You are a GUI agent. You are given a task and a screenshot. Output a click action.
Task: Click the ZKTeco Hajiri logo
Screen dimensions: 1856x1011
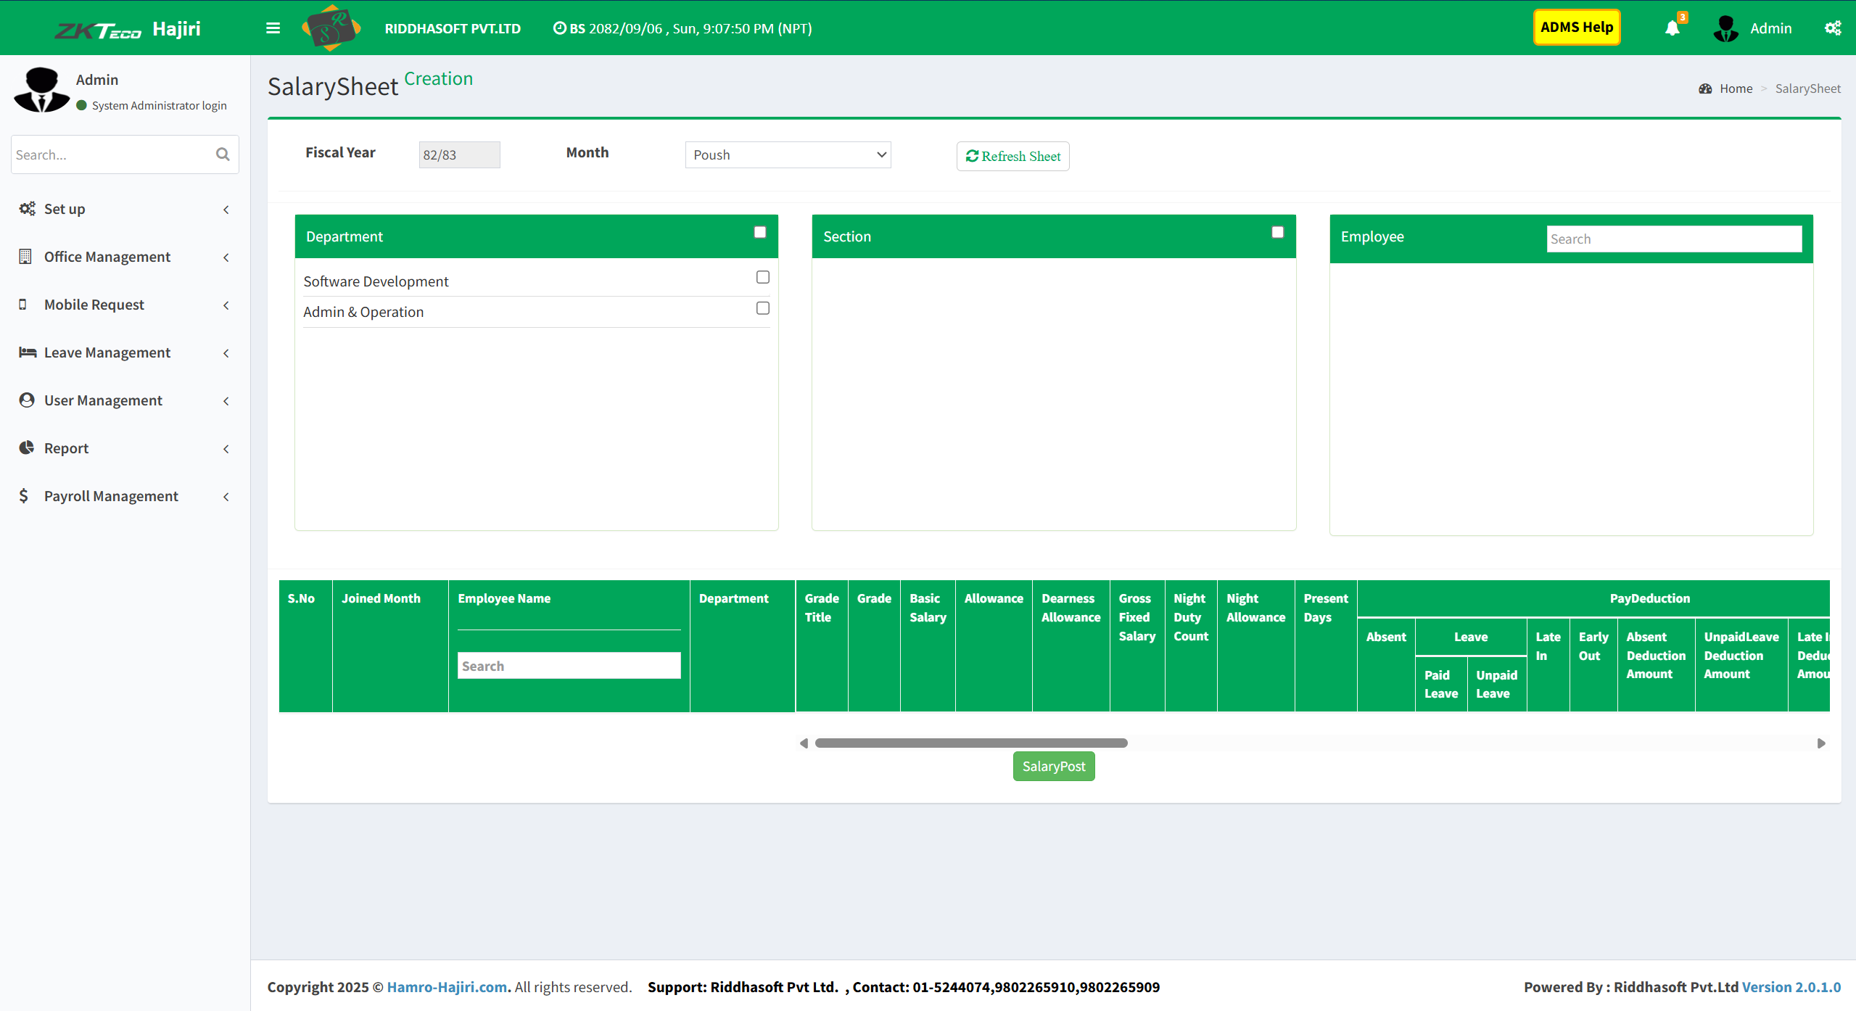point(128,29)
